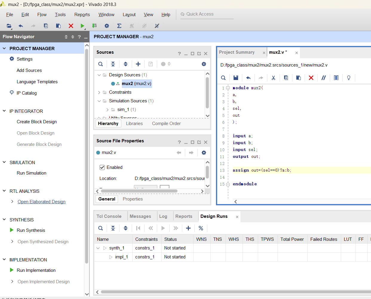Viewport: 371px width, 299px height.
Task: Click Run Synthesis
Action: (x=31, y=230)
